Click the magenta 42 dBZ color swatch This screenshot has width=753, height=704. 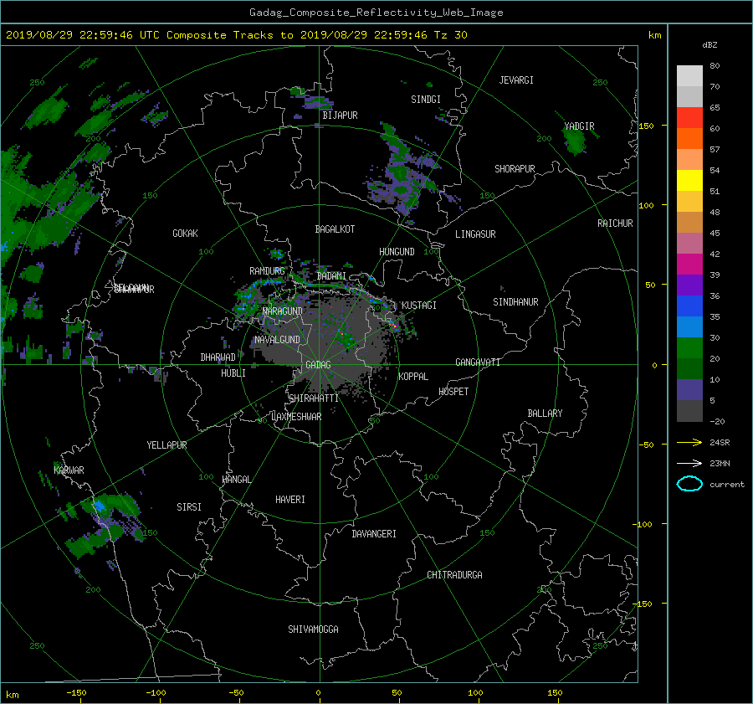pos(689,264)
